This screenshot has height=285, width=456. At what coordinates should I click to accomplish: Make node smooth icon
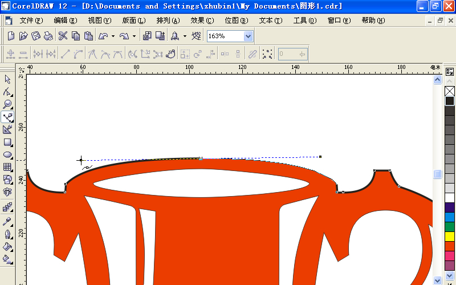tap(105, 54)
